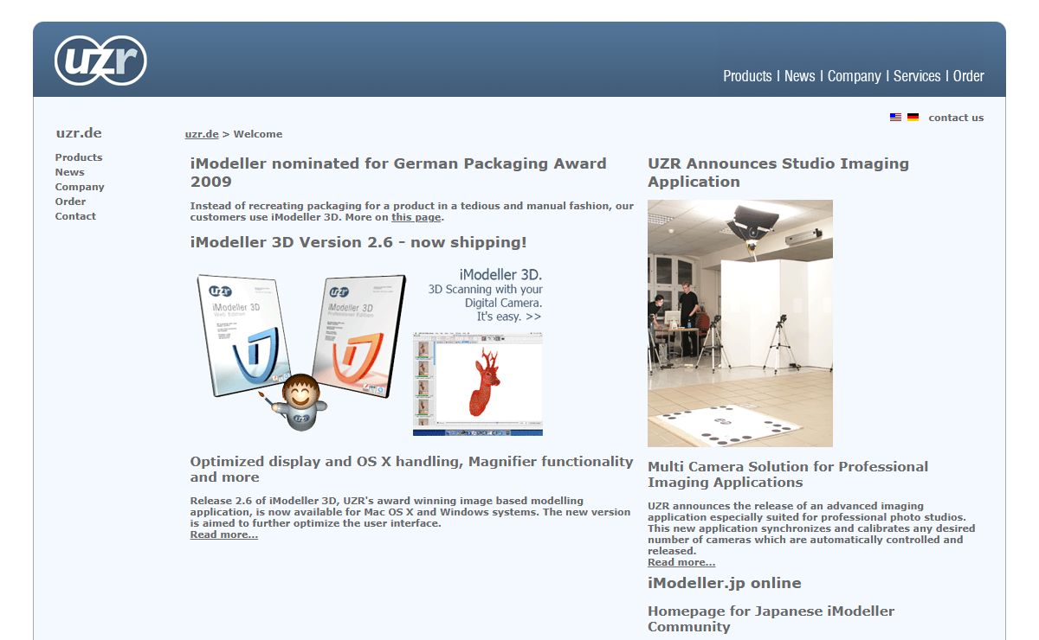1039x640 pixels.
Task: Click the Multi Camera Solution heading
Action: [788, 474]
